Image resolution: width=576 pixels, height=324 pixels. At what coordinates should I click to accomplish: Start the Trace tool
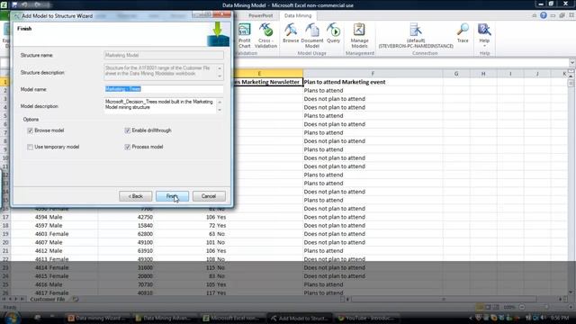click(x=463, y=33)
